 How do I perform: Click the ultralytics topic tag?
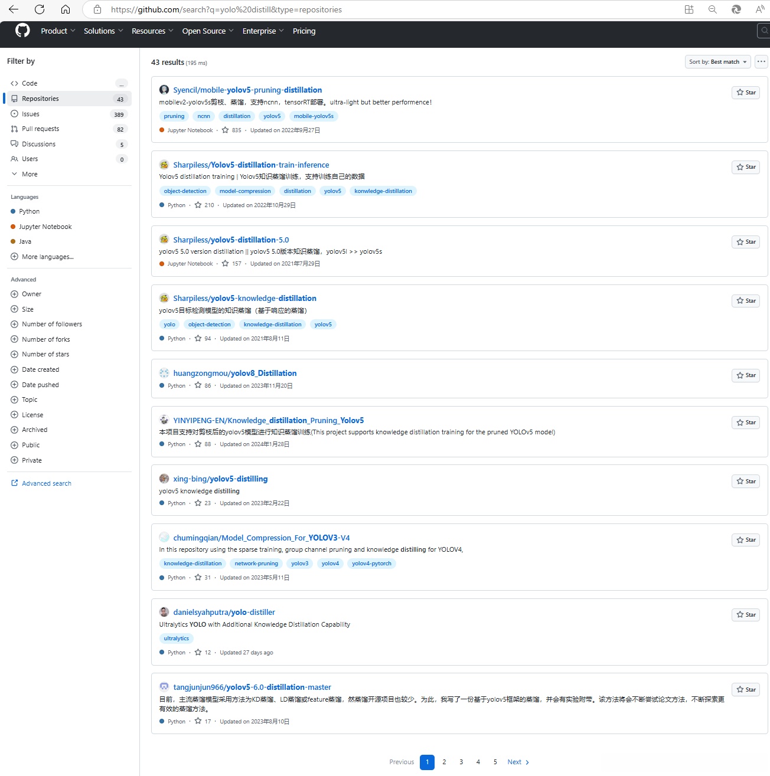point(177,639)
